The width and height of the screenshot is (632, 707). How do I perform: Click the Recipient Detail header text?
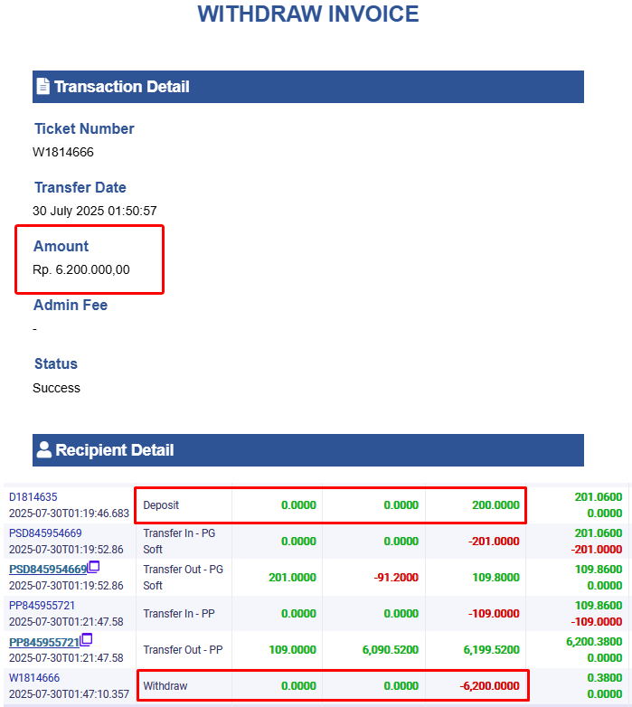115,450
